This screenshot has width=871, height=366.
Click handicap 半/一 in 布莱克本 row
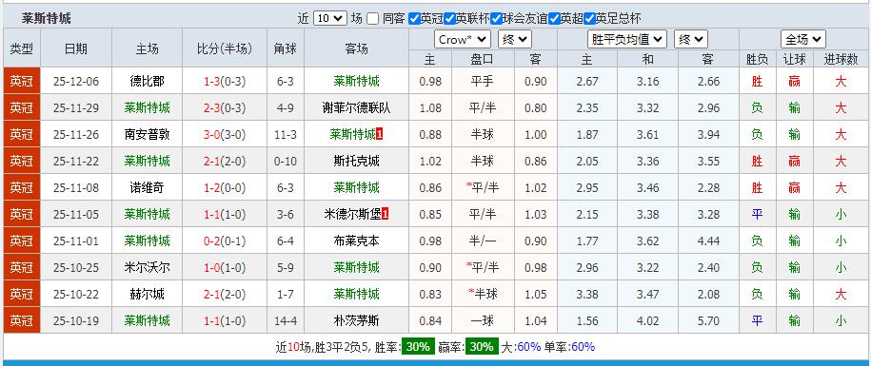[483, 241]
